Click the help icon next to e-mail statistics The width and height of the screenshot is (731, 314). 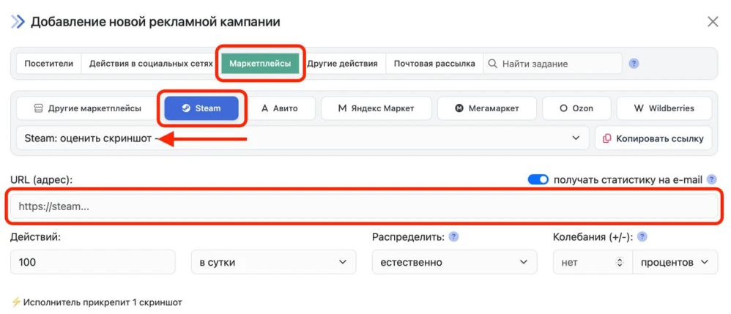pyautogui.click(x=711, y=179)
